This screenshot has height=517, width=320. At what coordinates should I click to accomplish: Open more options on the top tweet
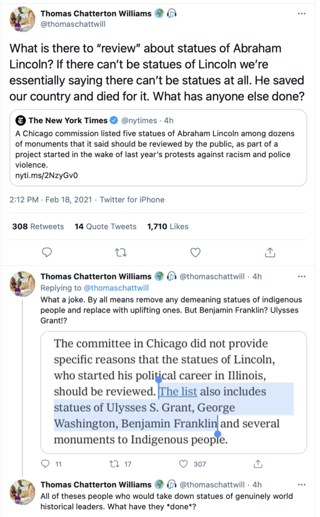point(301,14)
